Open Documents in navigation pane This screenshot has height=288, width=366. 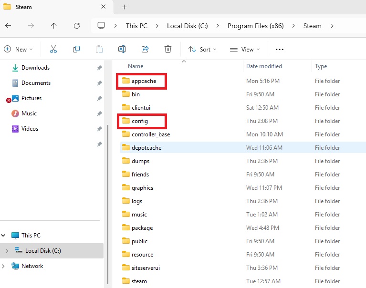tap(36, 83)
